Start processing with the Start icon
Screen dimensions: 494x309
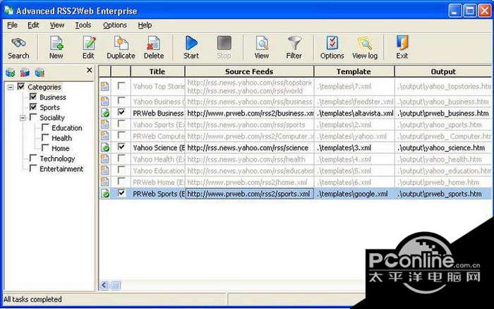pyautogui.click(x=191, y=43)
